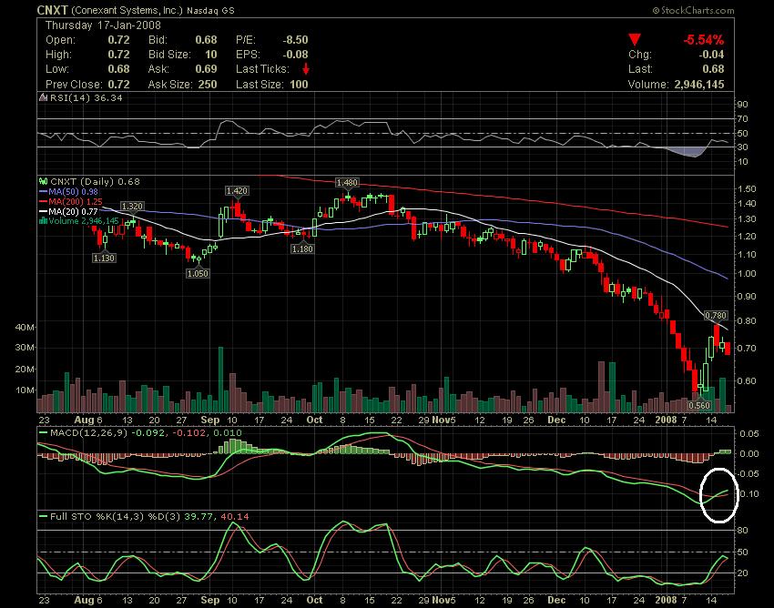Click the MA(200) 1.25 legend entry
The image size is (774, 608).
pyautogui.click(x=75, y=201)
